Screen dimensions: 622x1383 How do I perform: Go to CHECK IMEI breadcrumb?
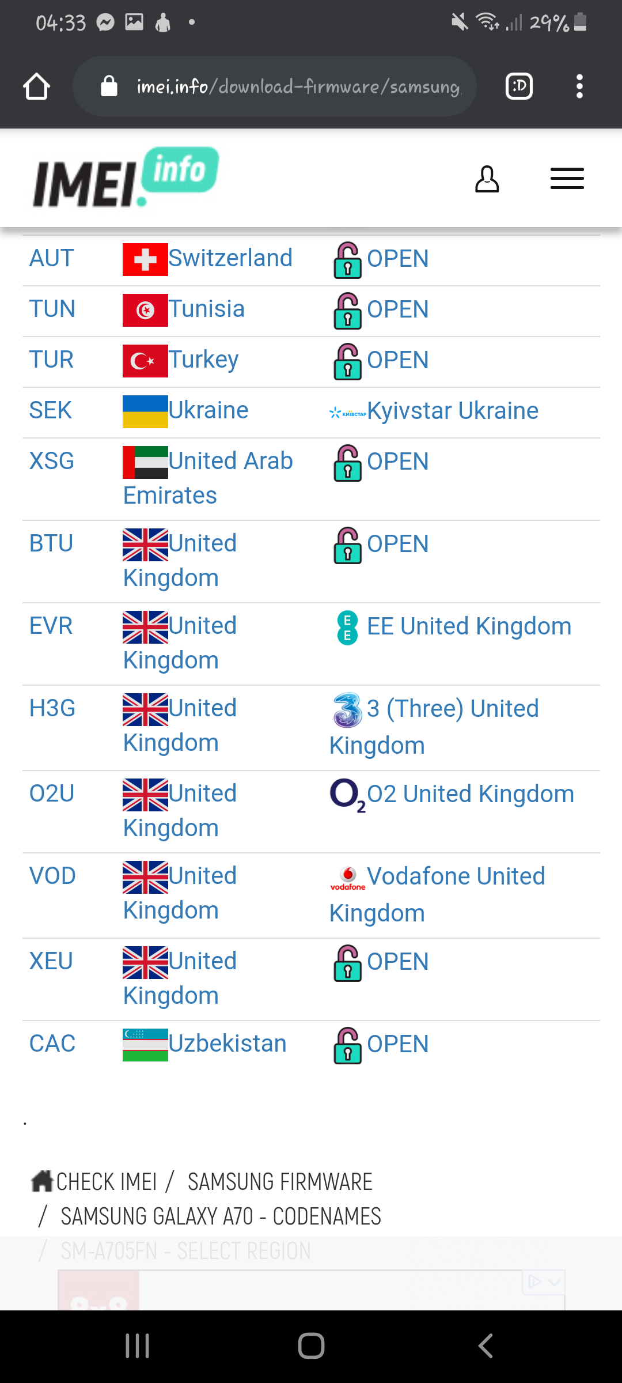coord(106,1182)
